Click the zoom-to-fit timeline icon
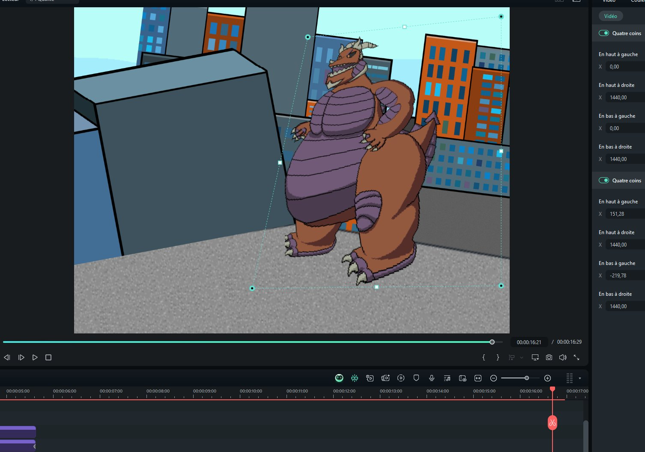645x452 pixels. click(478, 378)
